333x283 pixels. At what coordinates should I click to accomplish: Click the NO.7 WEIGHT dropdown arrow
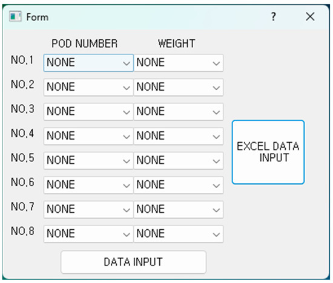coord(216,210)
